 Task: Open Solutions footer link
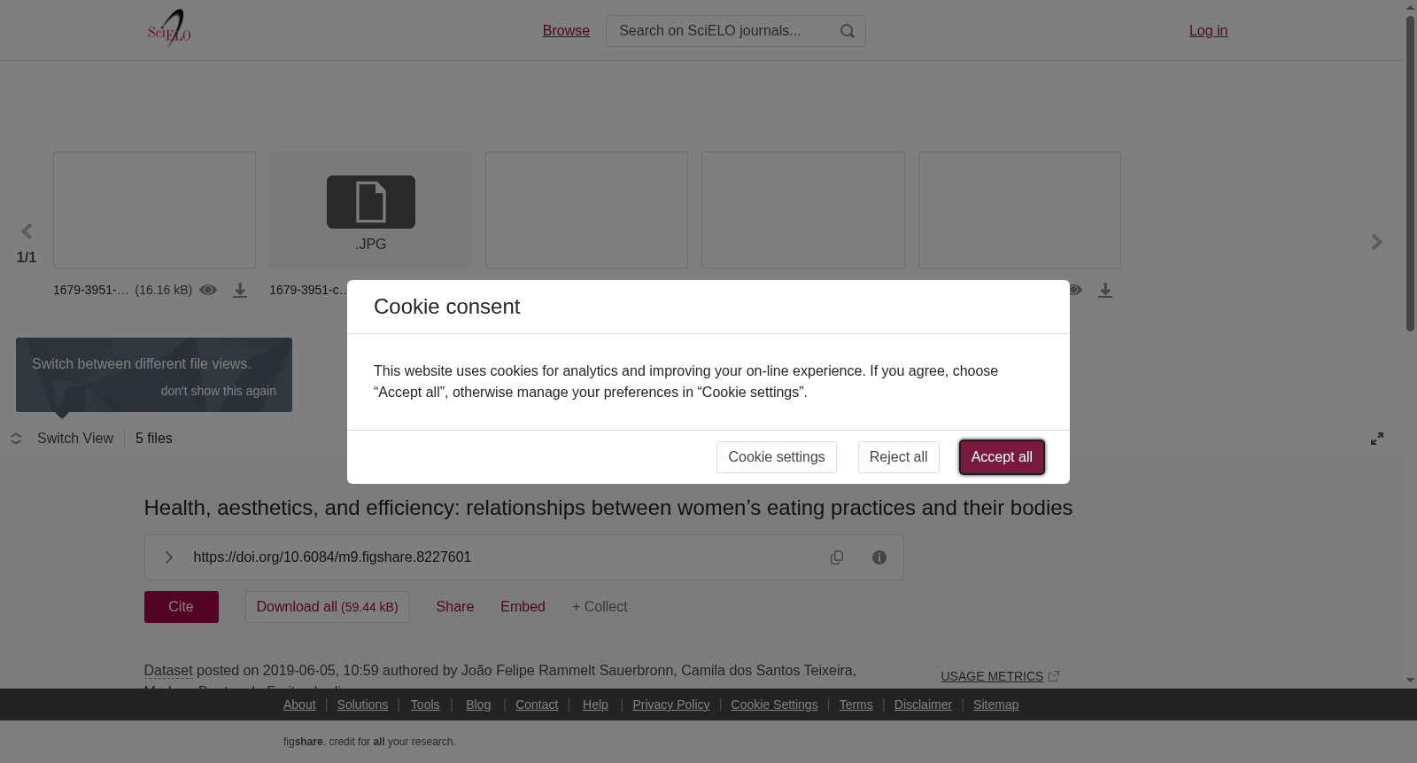(362, 705)
